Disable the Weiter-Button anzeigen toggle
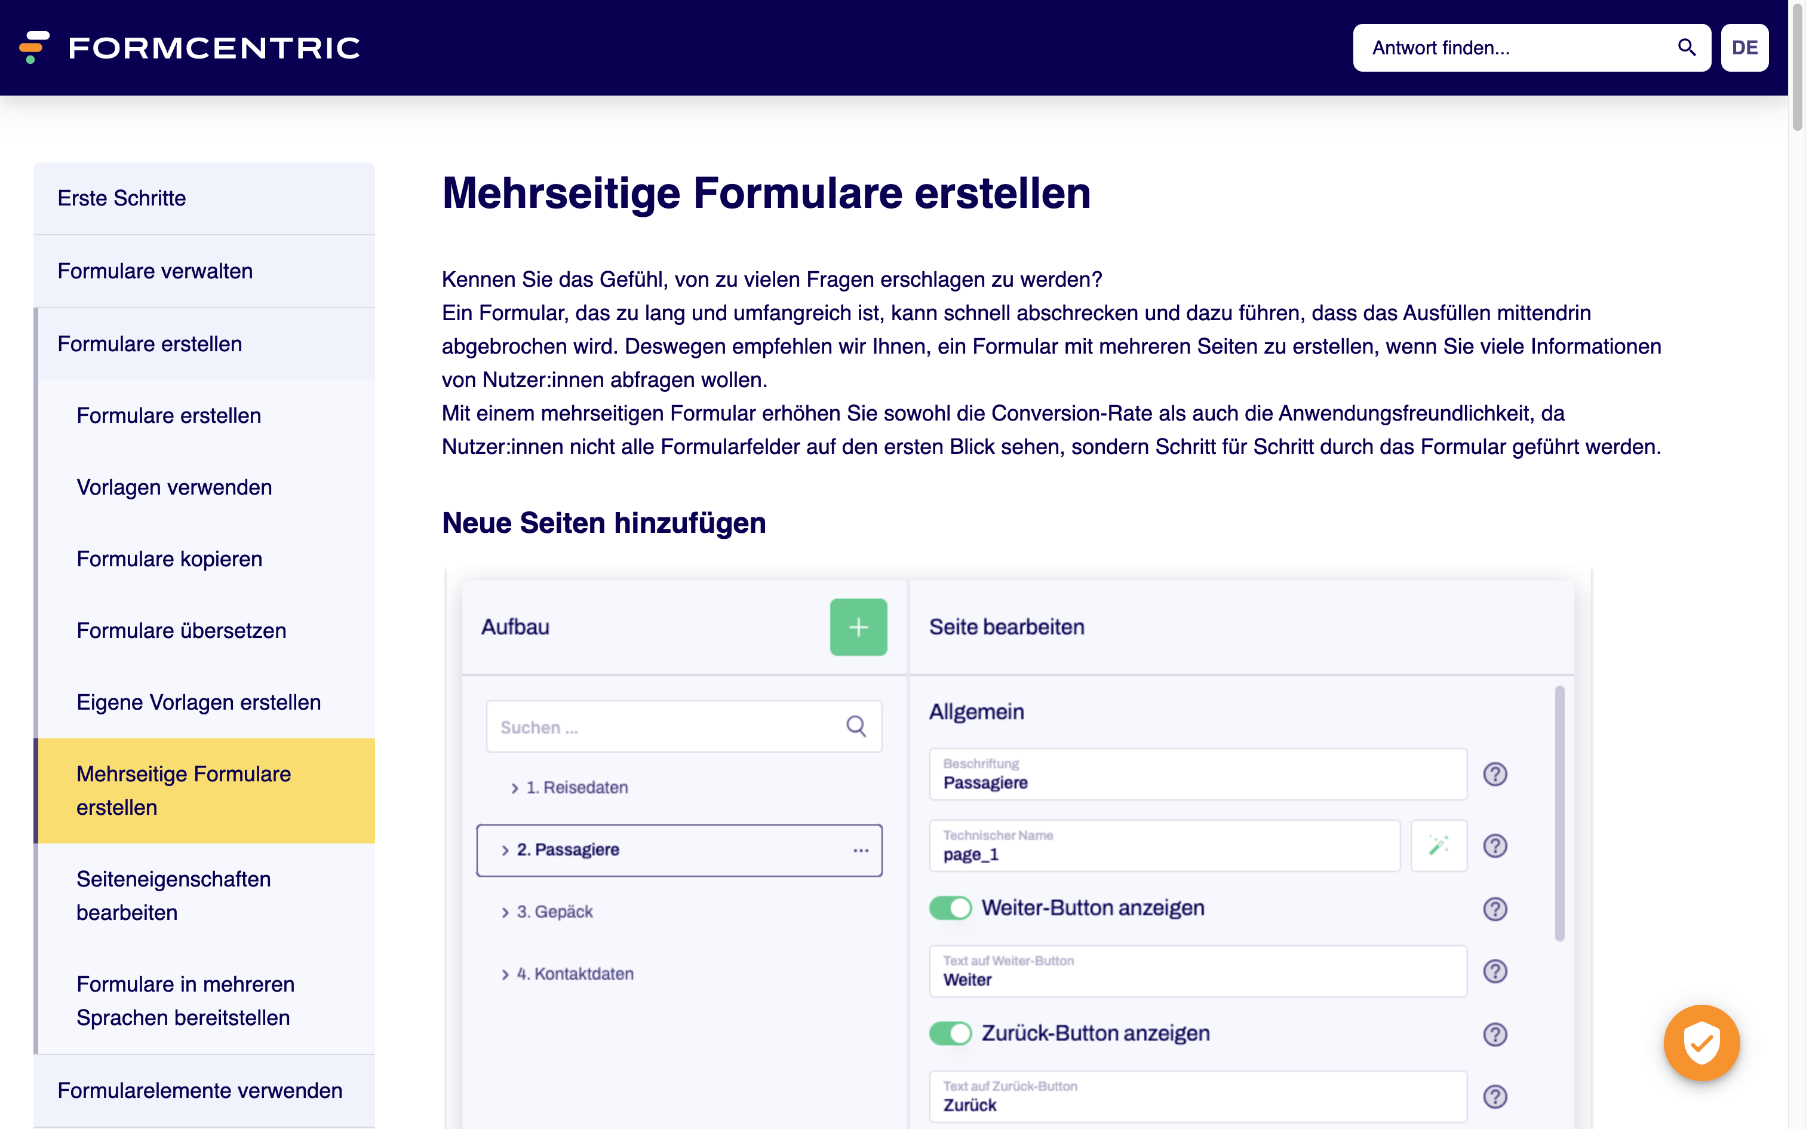This screenshot has width=1806, height=1129. coord(950,907)
